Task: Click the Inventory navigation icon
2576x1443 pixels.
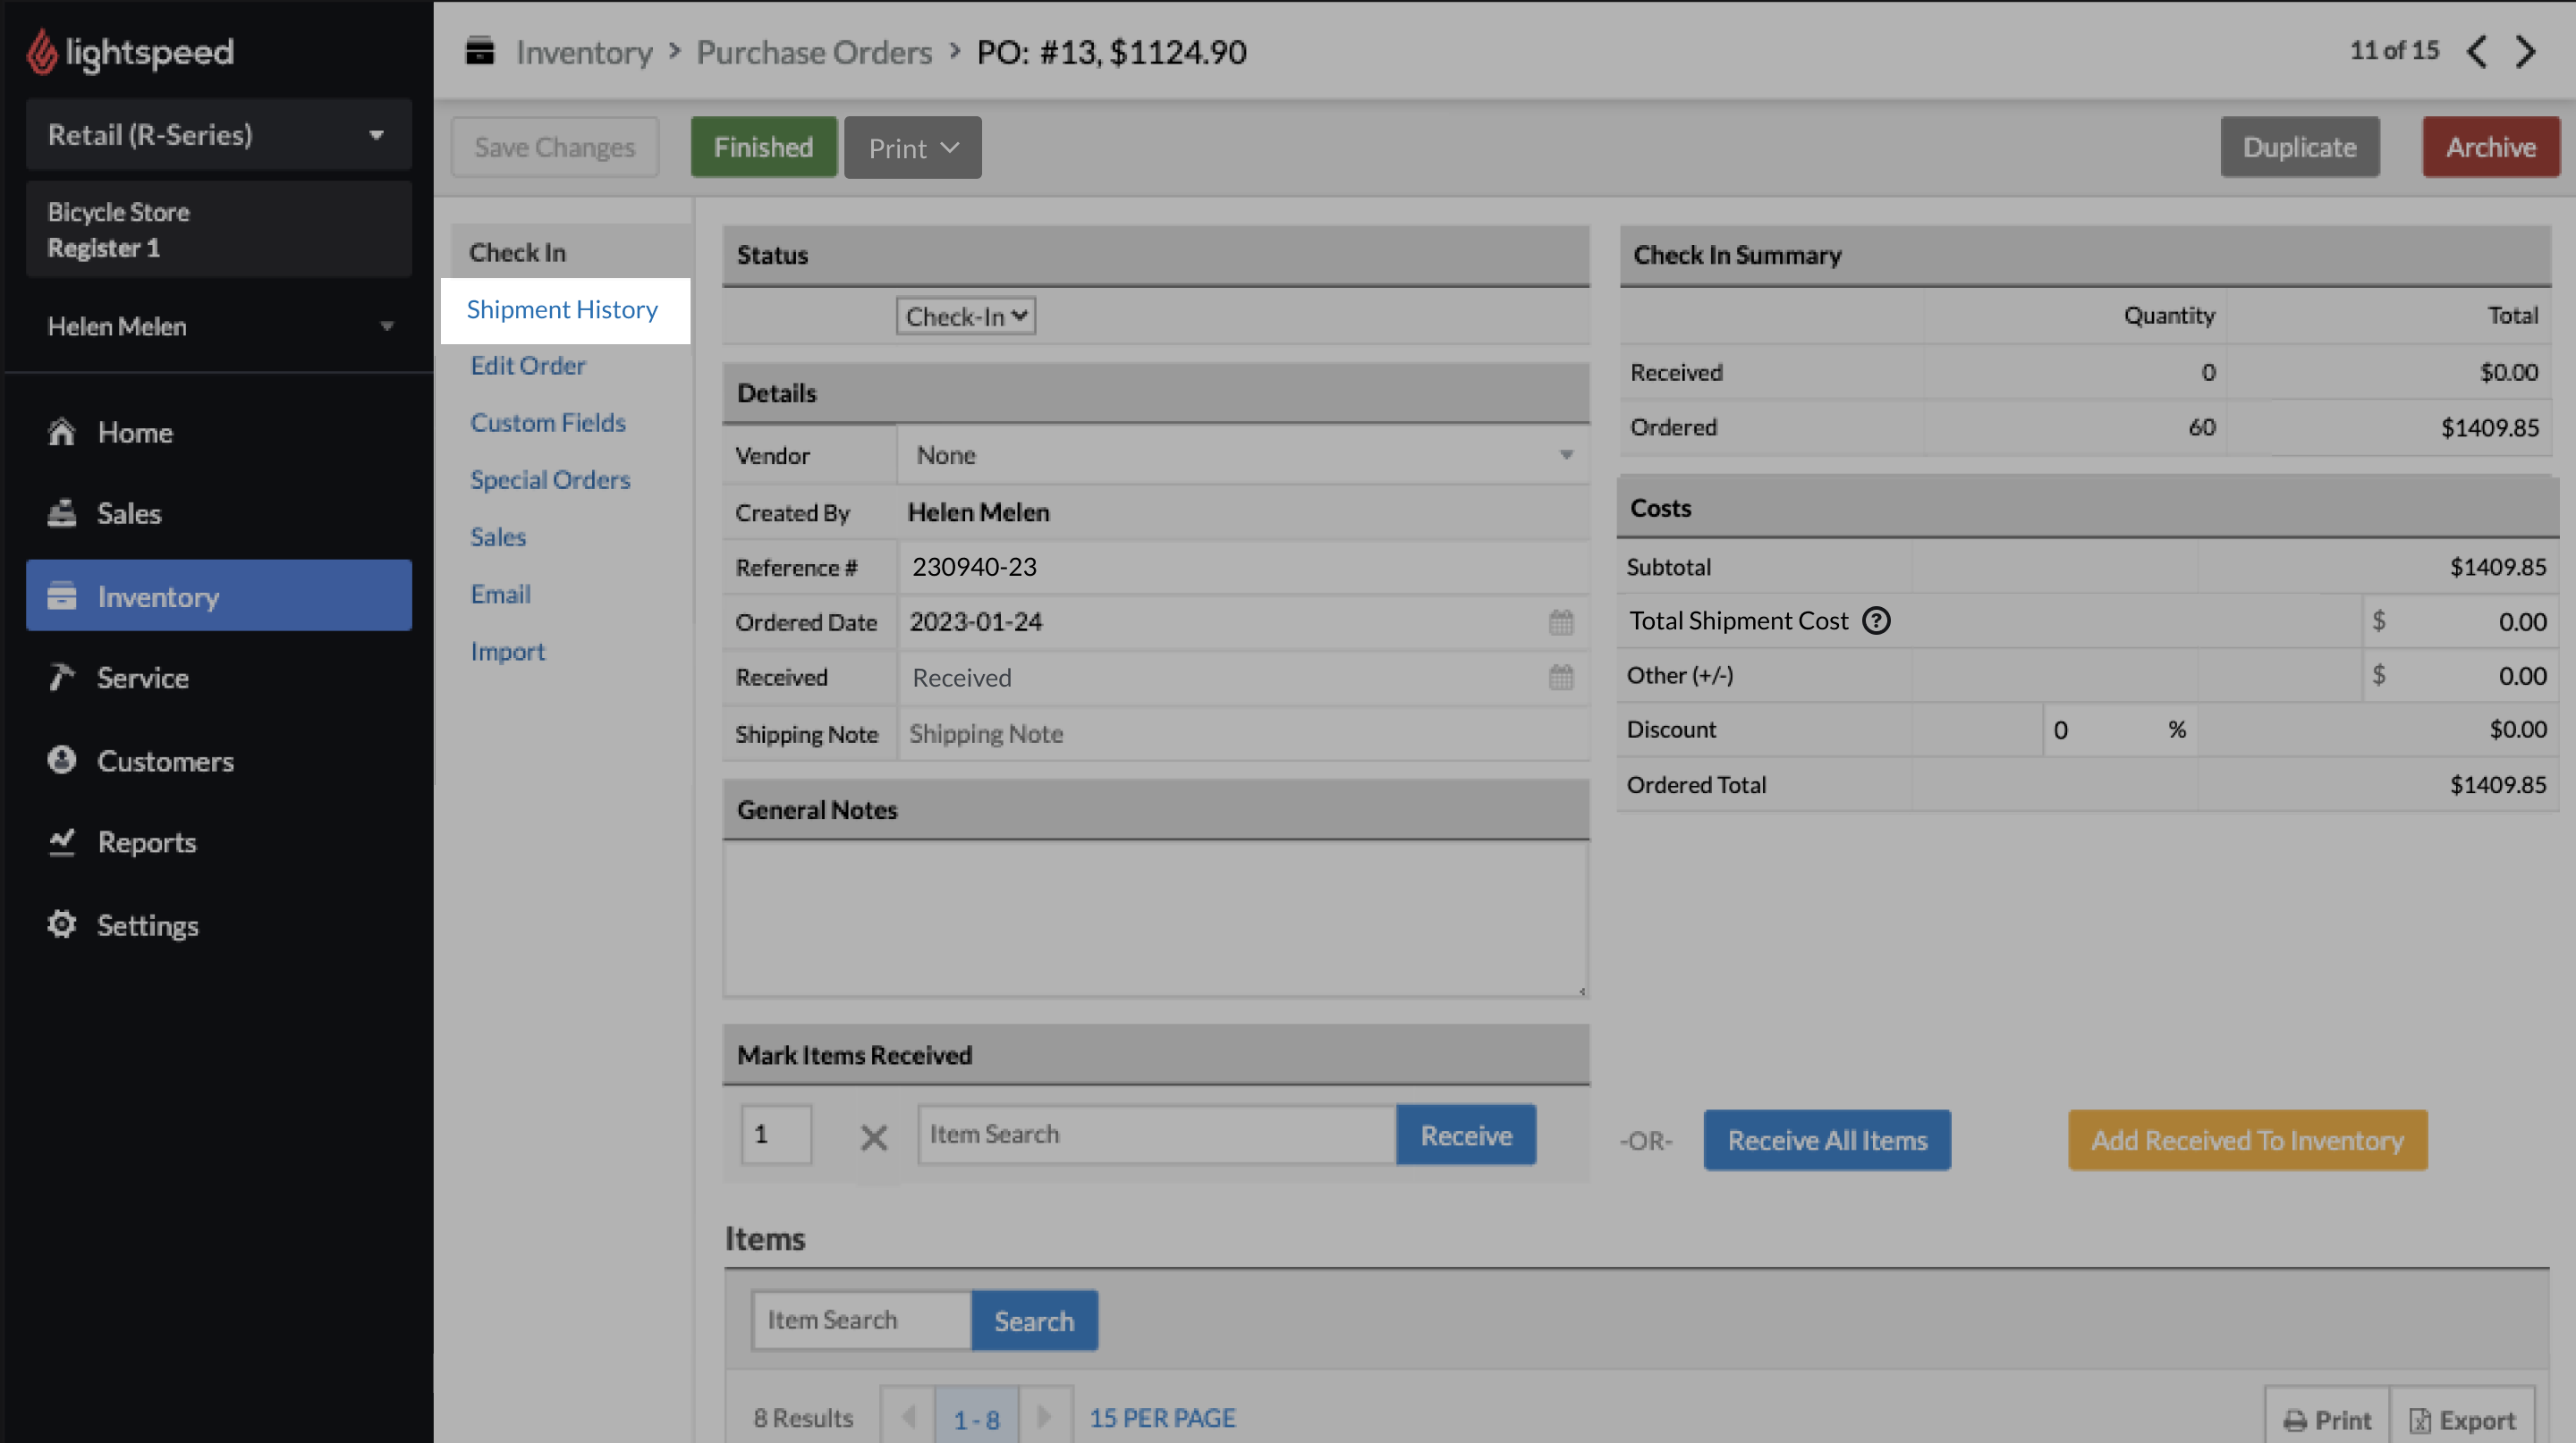Action: 62,596
